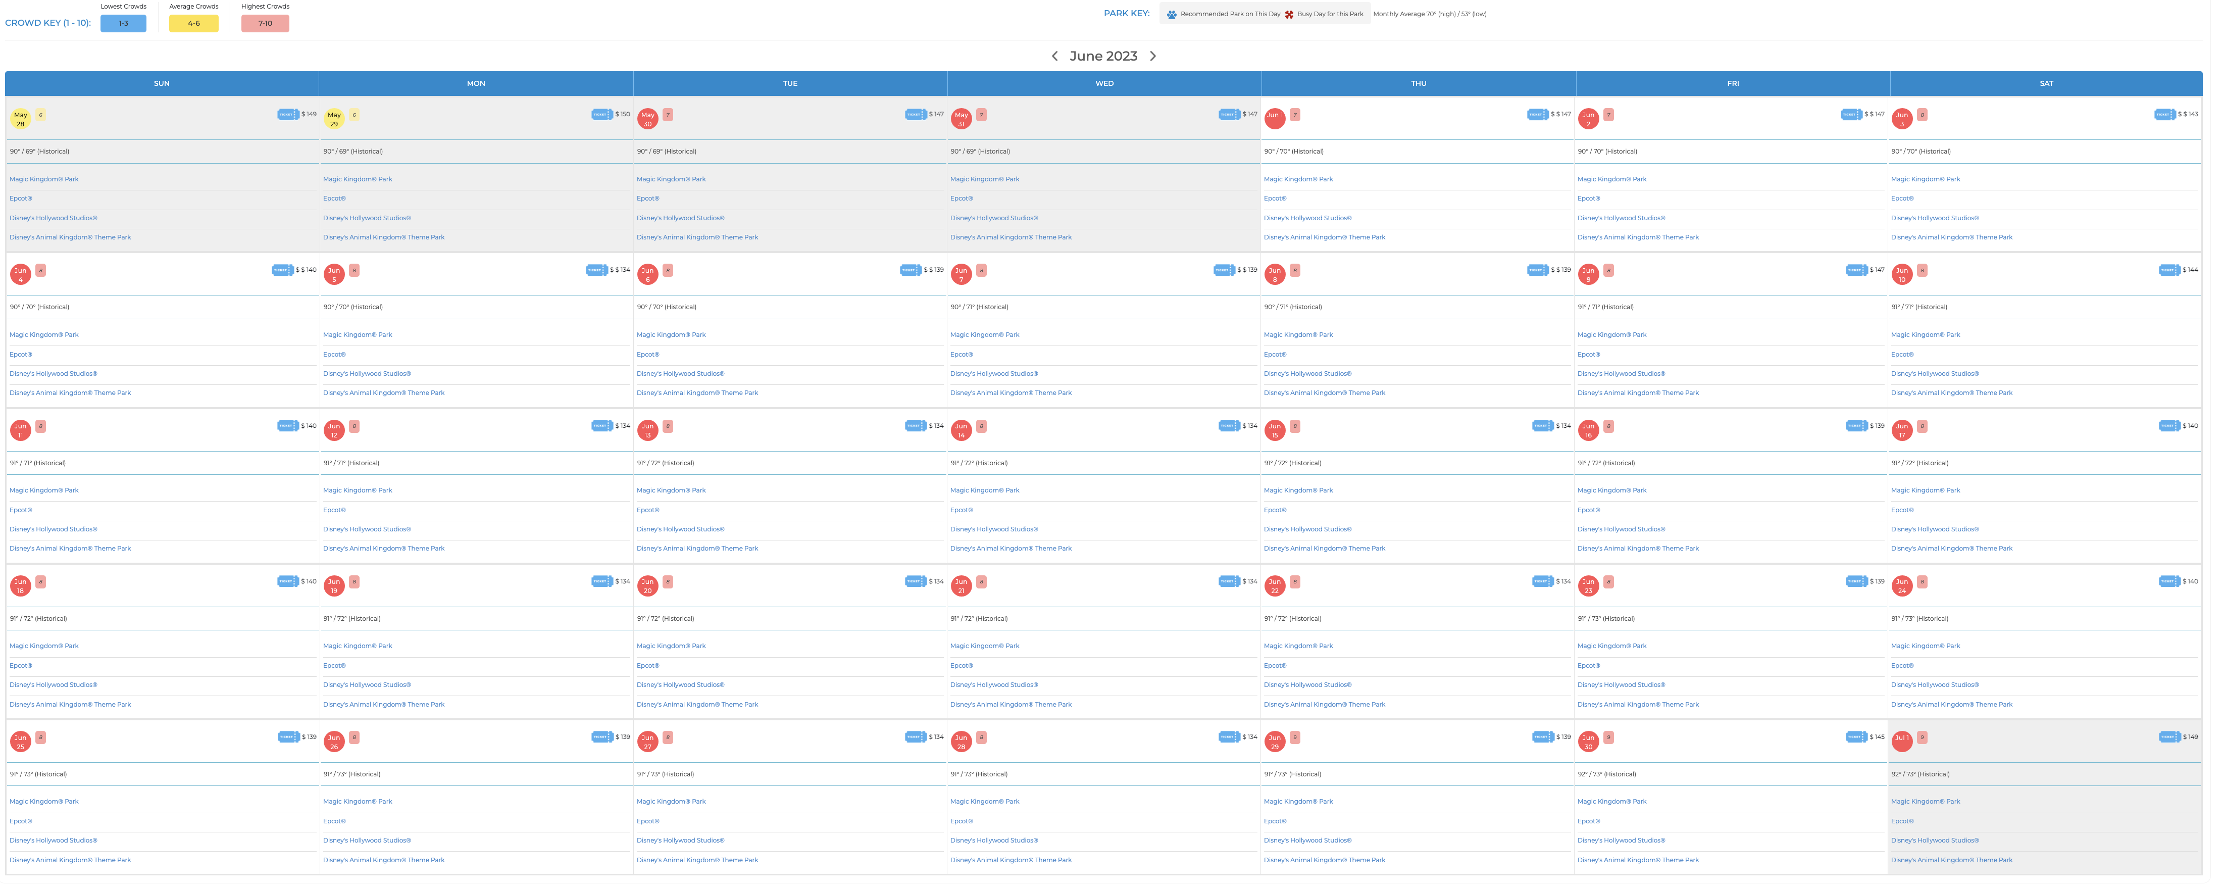This screenshot has width=2223, height=889.
Task: Open Epcot link under May 29
Action: [334, 199]
